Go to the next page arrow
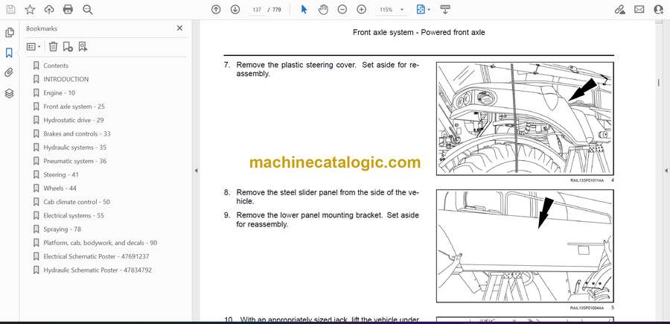Viewport: 670px width, 324px height. 235,10
